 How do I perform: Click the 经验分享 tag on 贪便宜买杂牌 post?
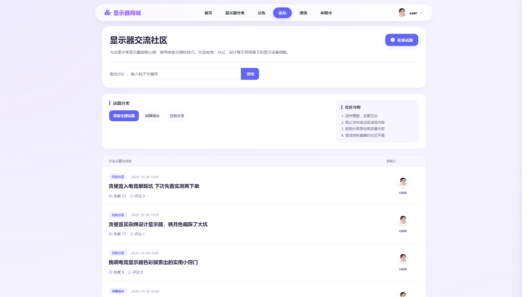pyautogui.click(x=118, y=215)
